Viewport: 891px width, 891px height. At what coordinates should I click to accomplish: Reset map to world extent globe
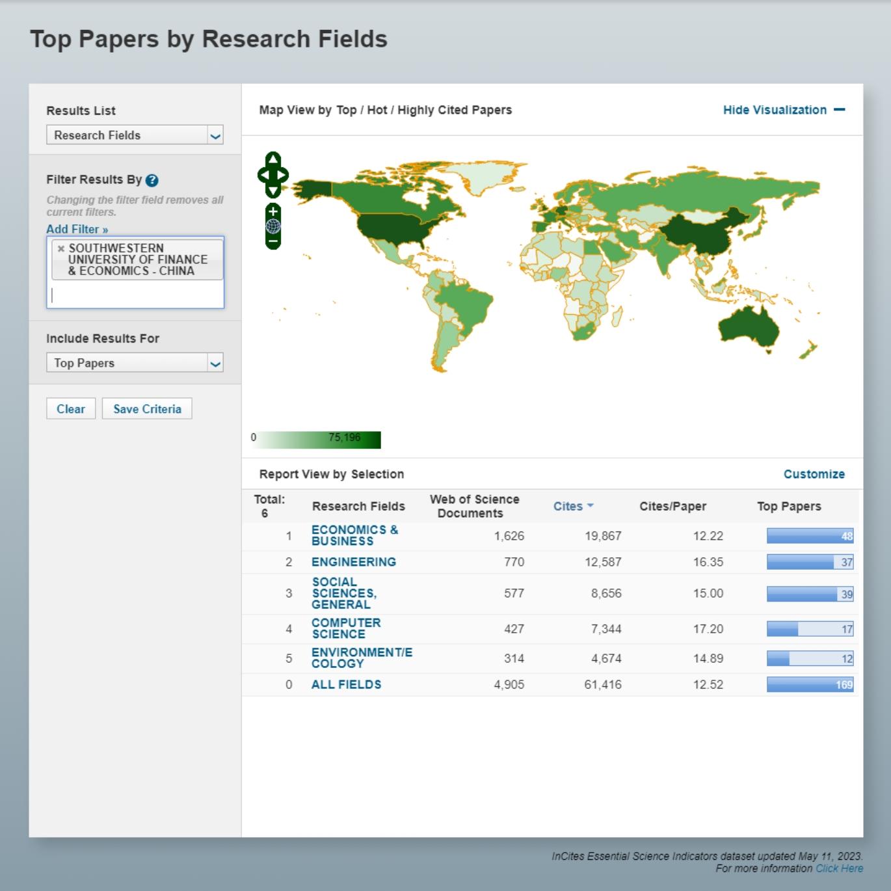[273, 226]
